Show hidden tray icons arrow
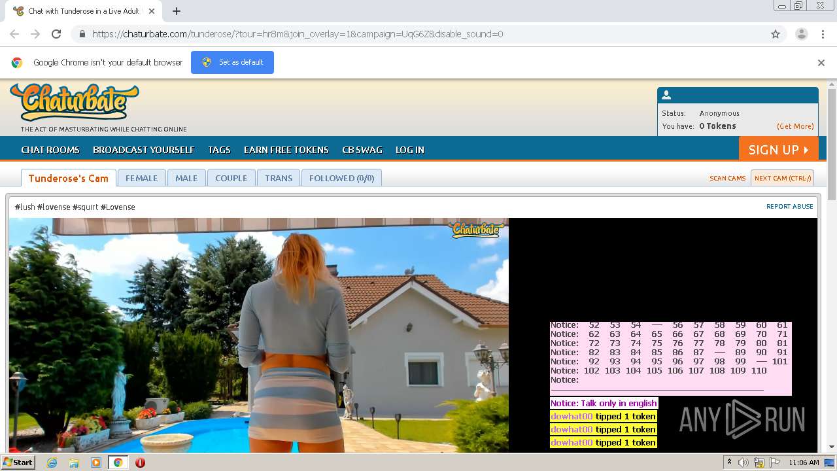The width and height of the screenshot is (837, 471). click(x=729, y=462)
